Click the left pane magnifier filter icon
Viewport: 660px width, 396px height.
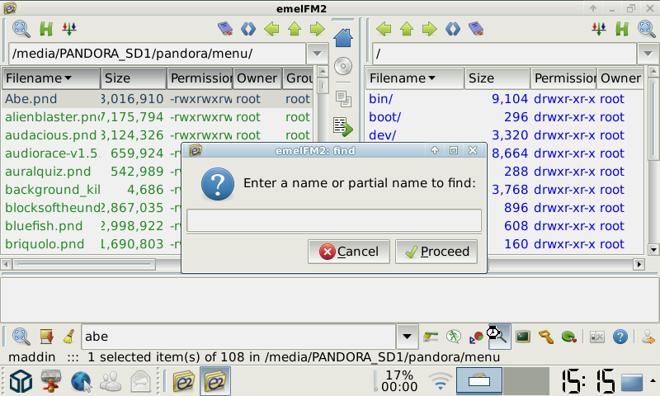pyautogui.click(x=21, y=29)
